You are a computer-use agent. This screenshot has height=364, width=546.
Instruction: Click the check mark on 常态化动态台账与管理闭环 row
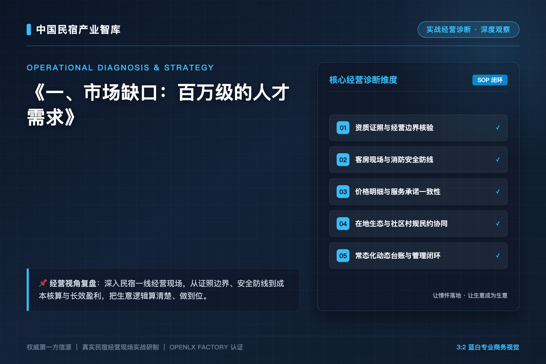[x=498, y=256]
